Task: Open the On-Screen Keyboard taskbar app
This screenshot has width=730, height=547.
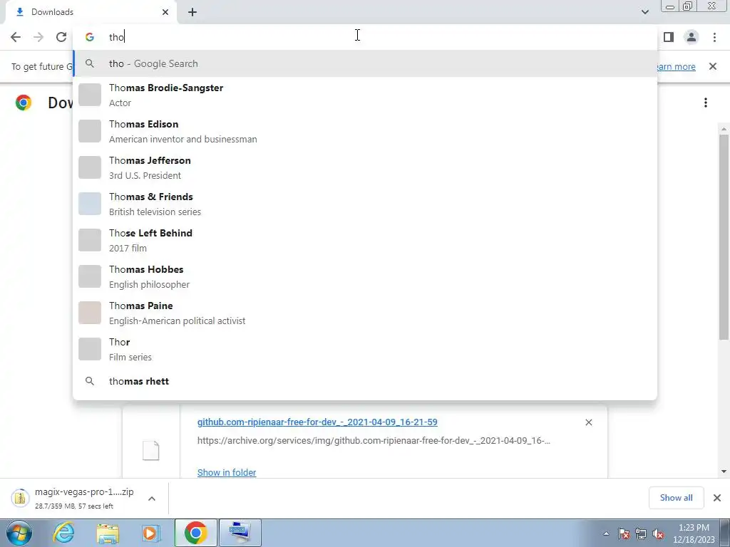Action: (x=240, y=533)
